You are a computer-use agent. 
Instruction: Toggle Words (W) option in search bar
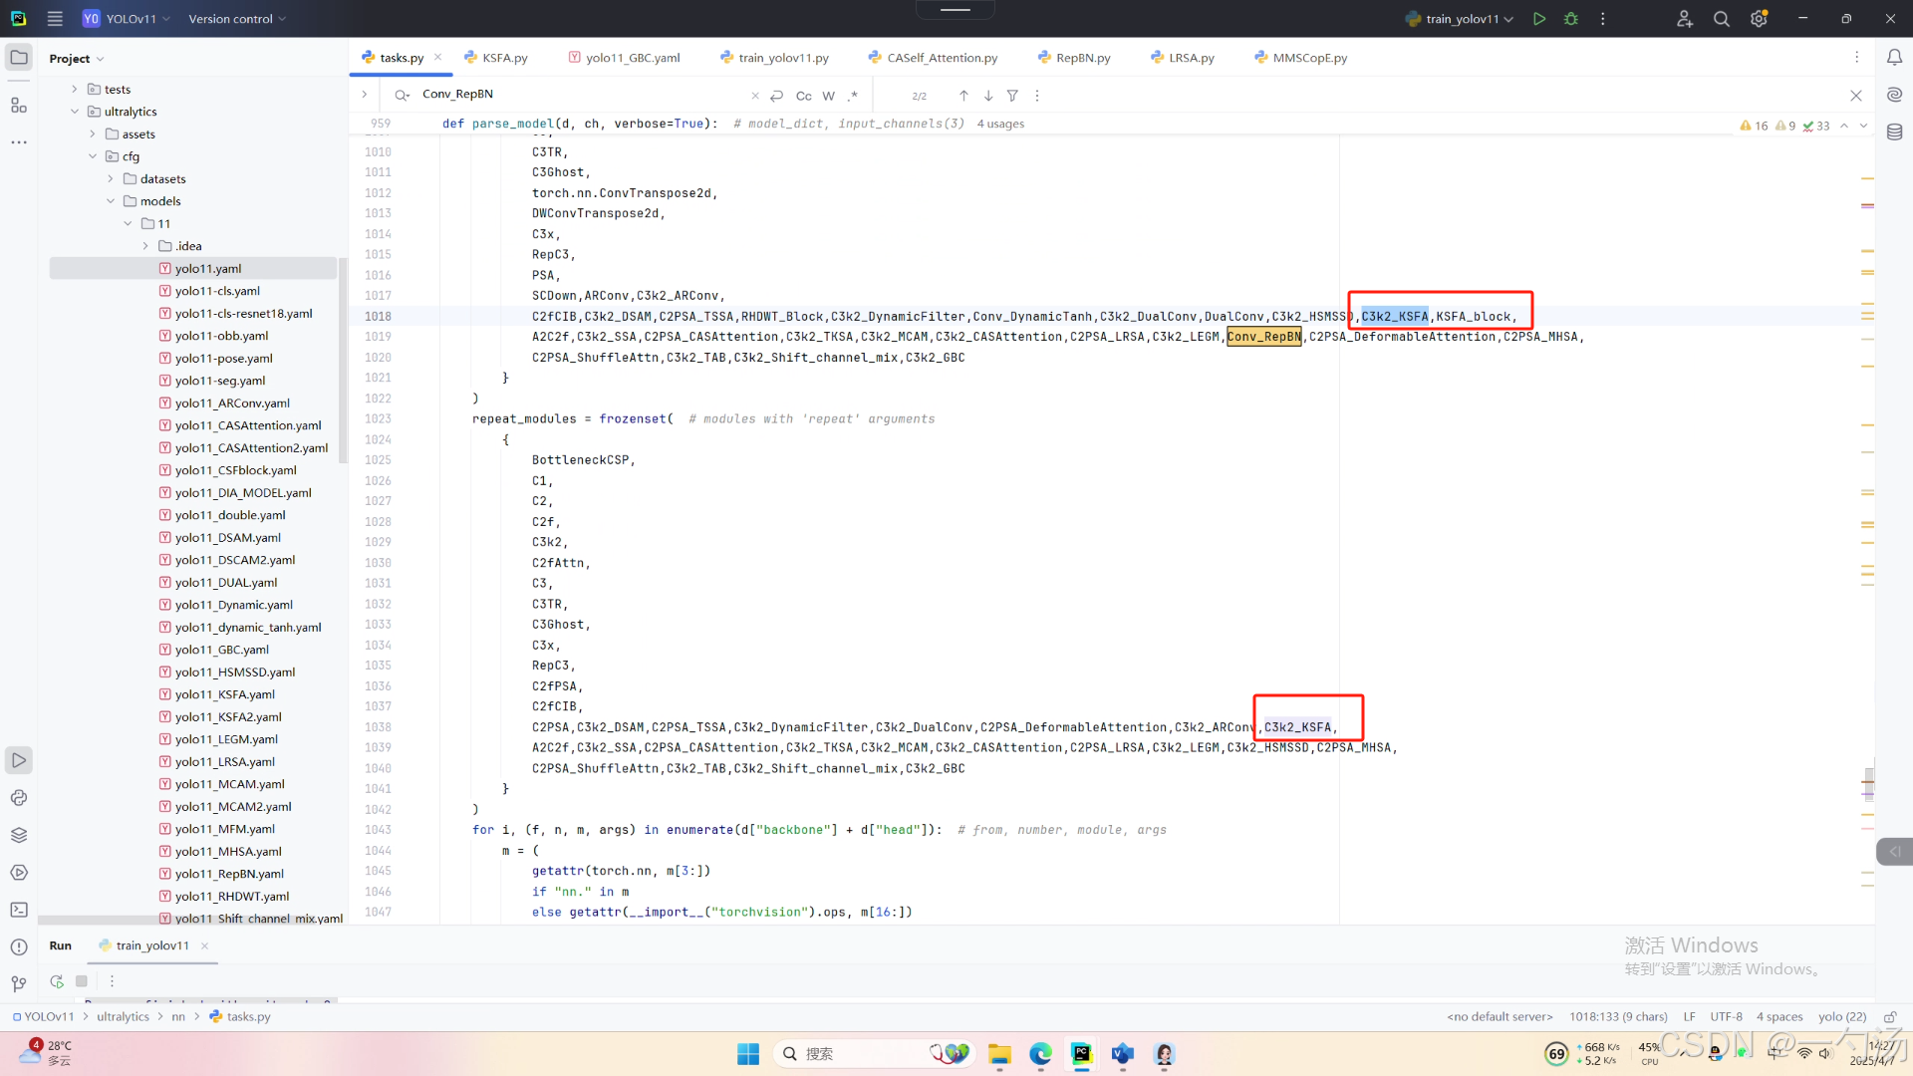828,96
